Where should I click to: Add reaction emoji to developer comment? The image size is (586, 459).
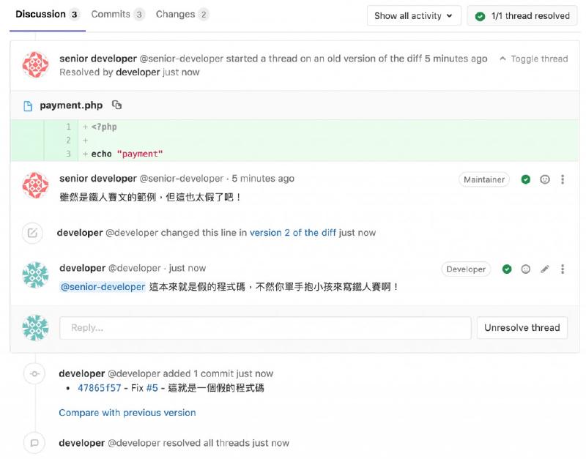pos(525,269)
